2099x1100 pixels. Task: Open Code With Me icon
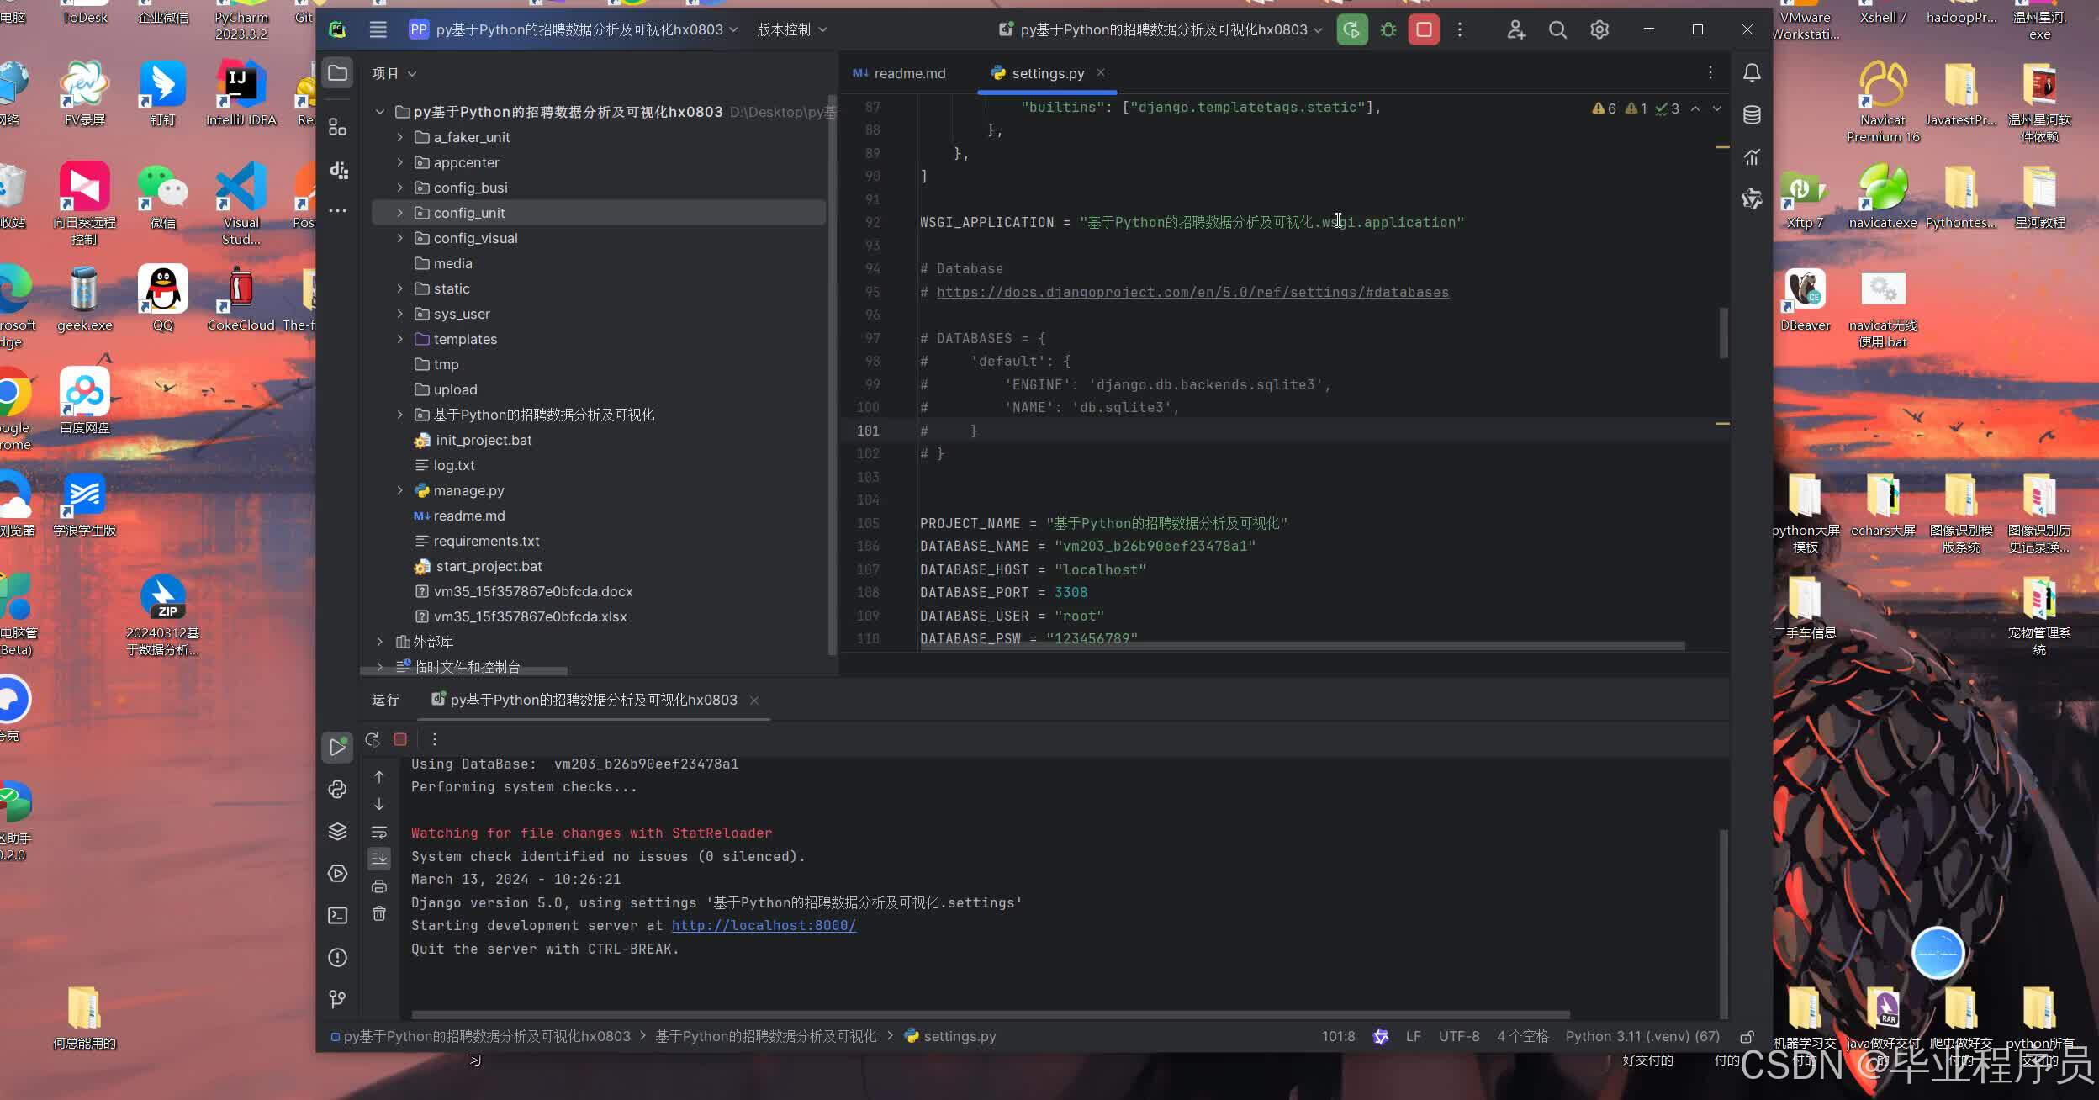[x=1516, y=29]
